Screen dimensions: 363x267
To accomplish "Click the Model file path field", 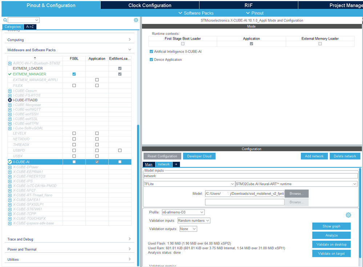I will 245,194.
